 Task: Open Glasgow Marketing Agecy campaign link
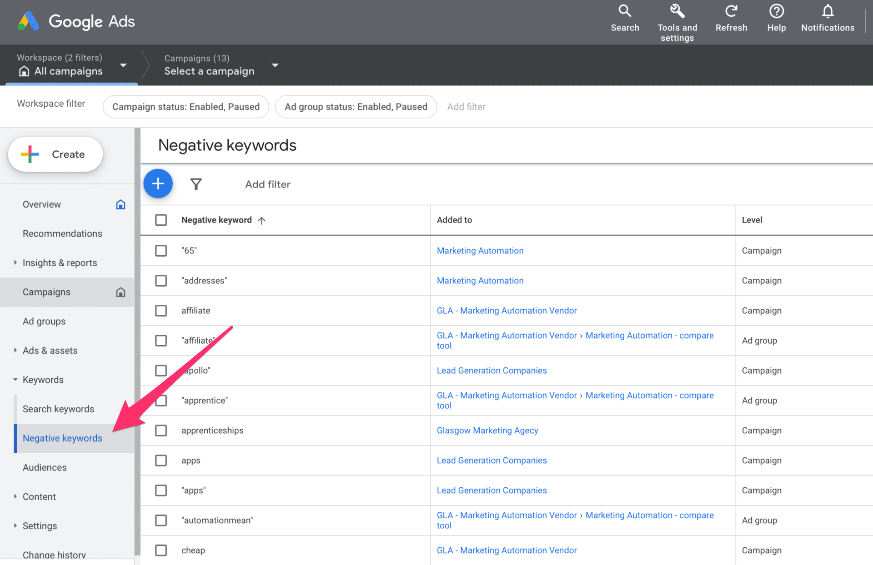tap(487, 431)
